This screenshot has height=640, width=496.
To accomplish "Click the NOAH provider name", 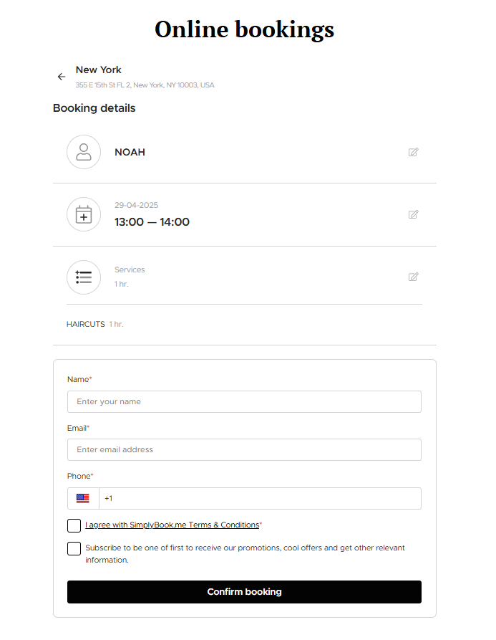I will coord(130,152).
